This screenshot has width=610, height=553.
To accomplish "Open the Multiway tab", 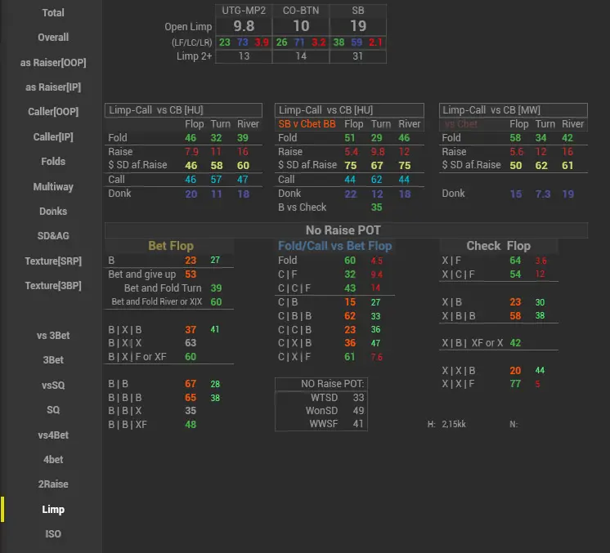I will click(x=53, y=187).
